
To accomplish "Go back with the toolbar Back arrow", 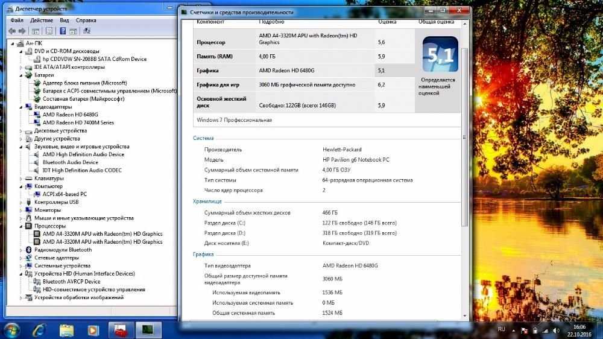I will [12, 31].
